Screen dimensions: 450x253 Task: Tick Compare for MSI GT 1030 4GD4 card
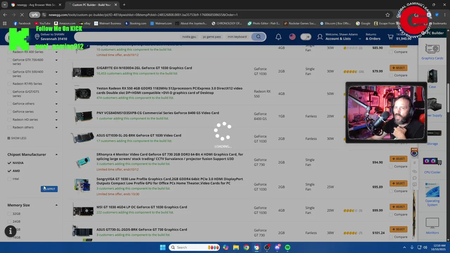tap(391, 214)
